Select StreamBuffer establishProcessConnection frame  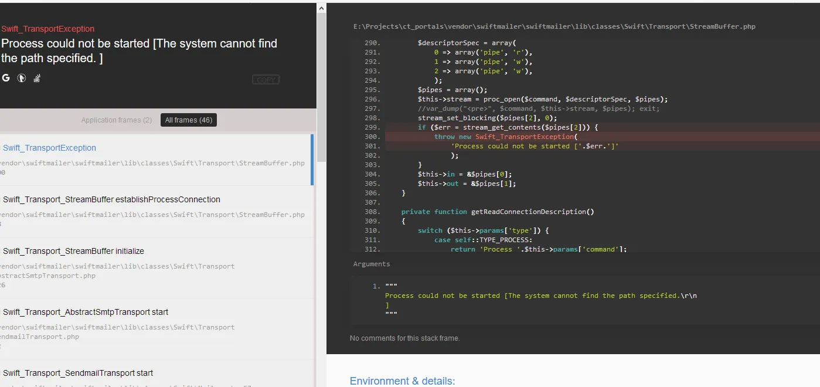pyautogui.click(x=156, y=211)
